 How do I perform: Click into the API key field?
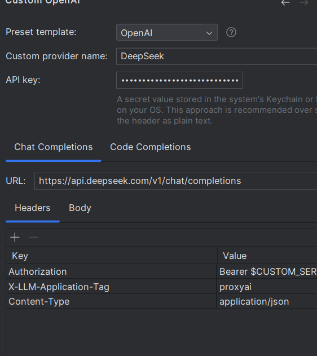tap(179, 80)
